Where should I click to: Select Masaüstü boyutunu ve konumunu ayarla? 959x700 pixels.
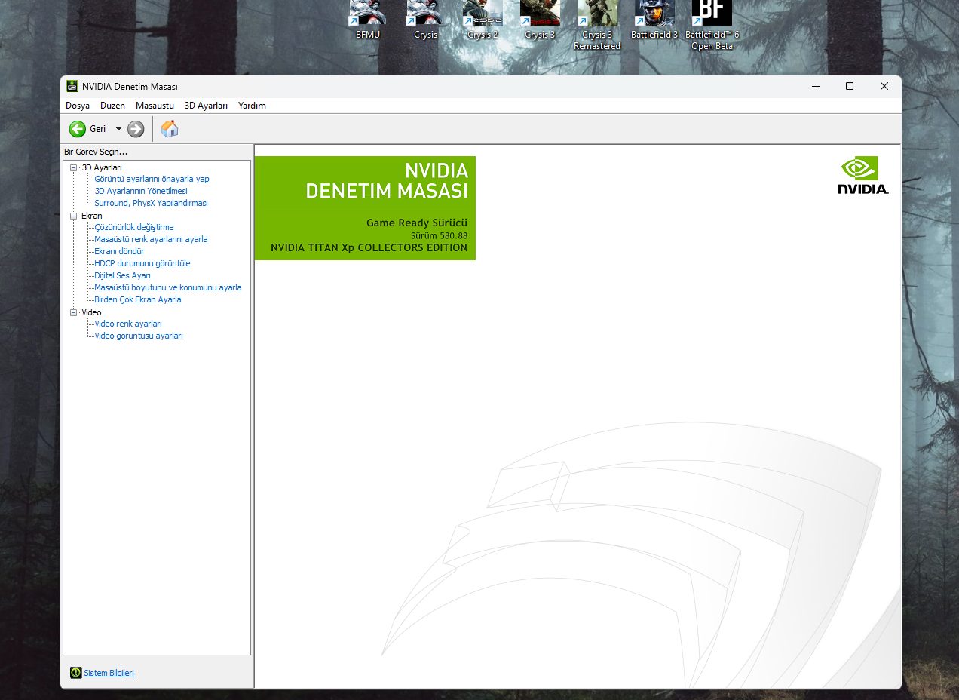(x=168, y=288)
